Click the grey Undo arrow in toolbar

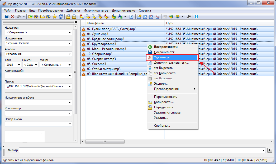coord(19,17)
